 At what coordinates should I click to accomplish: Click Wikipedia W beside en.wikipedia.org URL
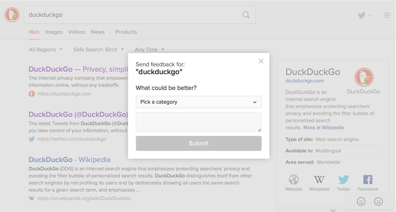(x=32, y=198)
